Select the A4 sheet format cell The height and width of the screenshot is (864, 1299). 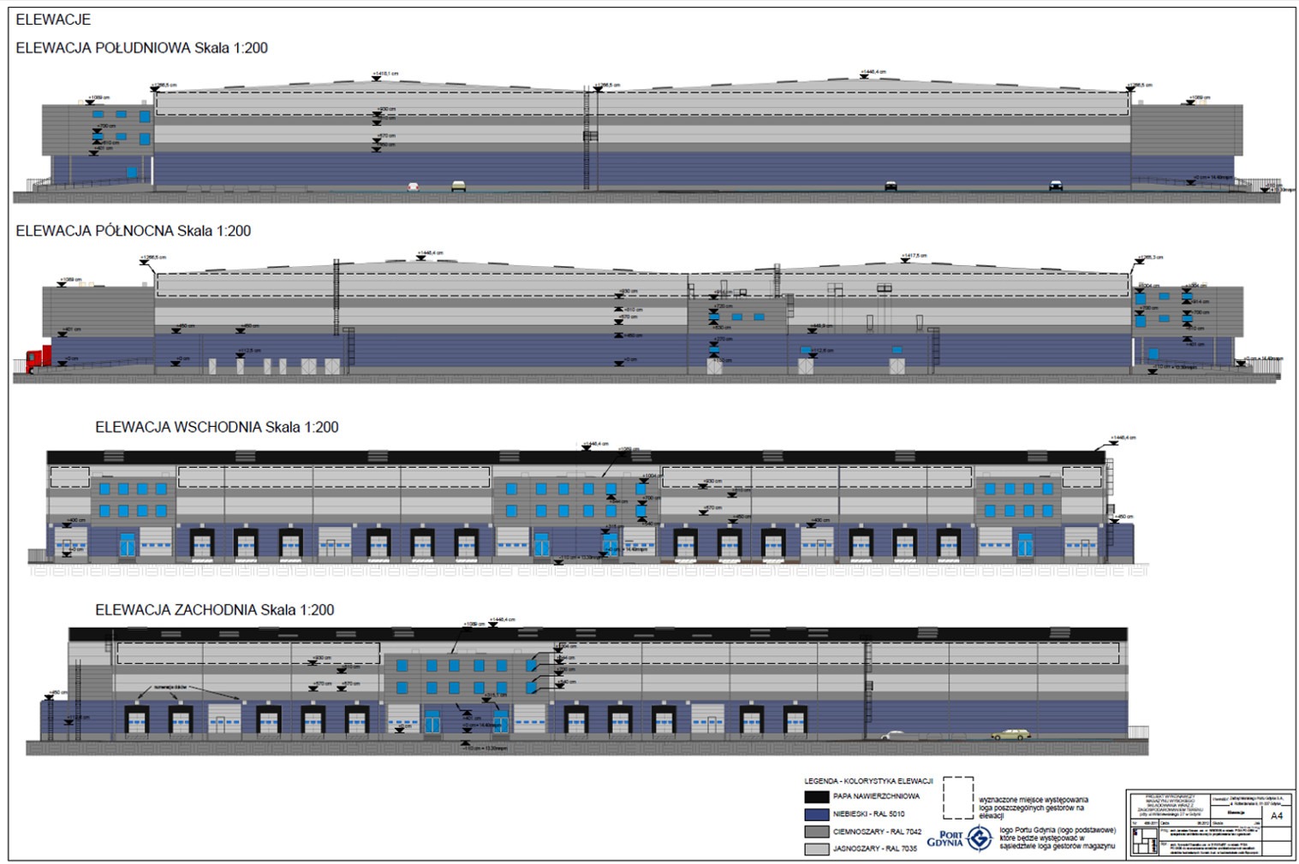pos(1276,816)
